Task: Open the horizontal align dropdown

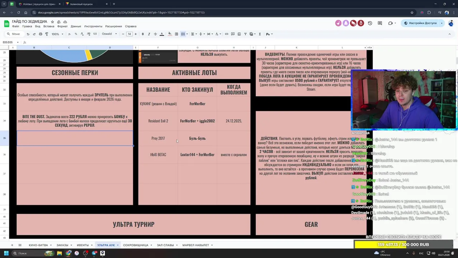Action: pos(193,34)
